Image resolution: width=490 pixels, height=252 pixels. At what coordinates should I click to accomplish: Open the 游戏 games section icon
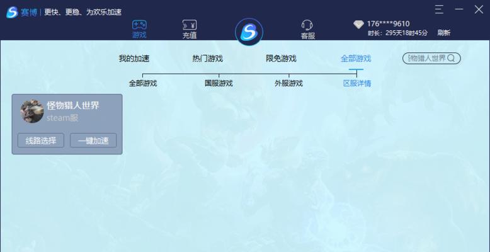(139, 25)
